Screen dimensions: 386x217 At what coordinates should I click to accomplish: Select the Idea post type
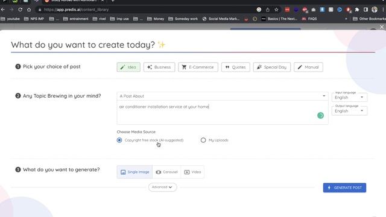(x=128, y=67)
